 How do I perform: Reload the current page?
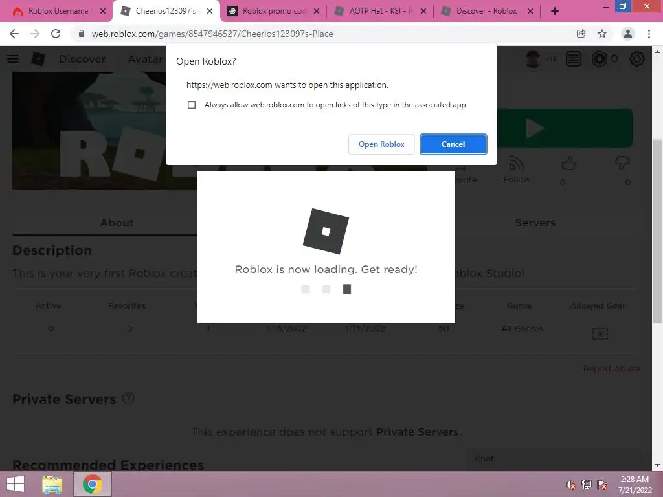[x=56, y=34]
